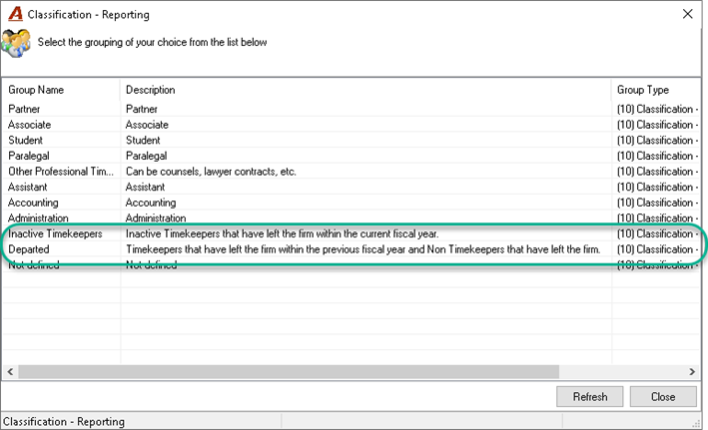Click description about previous fiscal year

pos(363,249)
